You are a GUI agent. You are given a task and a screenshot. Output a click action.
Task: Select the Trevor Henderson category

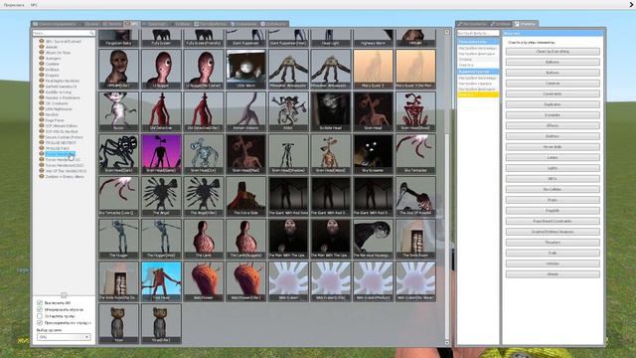click(60, 154)
